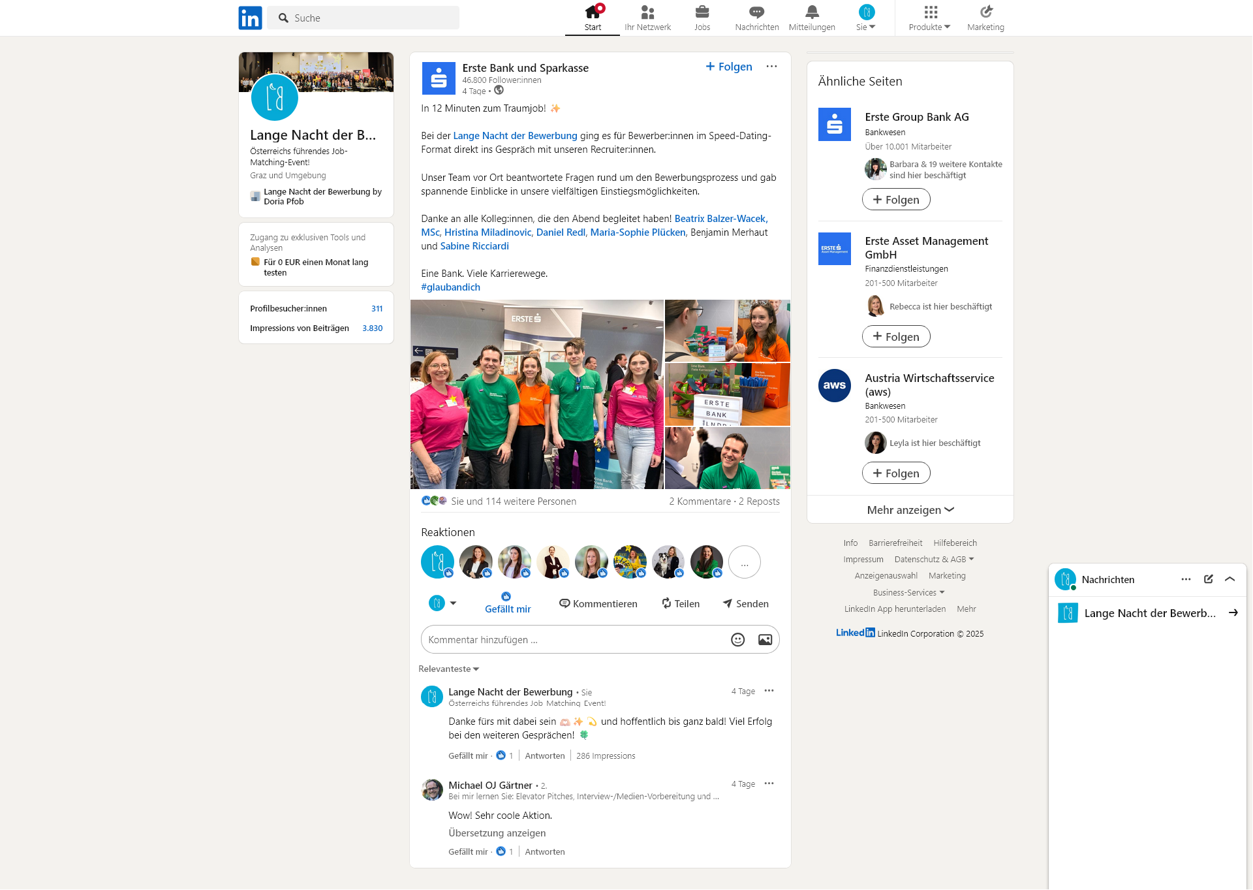
Task: Toggle the Gefällt mir like button
Action: (508, 603)
